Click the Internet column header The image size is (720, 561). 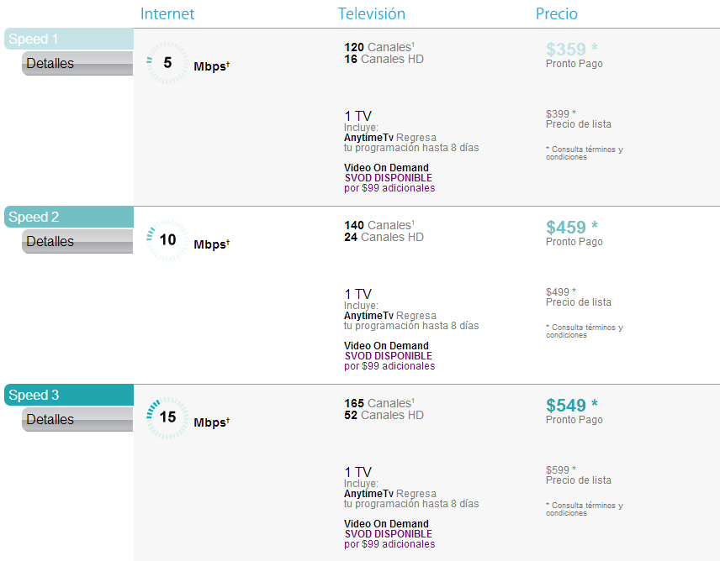167,14
